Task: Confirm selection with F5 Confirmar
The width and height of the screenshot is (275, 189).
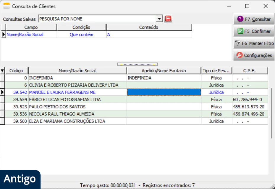Action: [254, 31]
